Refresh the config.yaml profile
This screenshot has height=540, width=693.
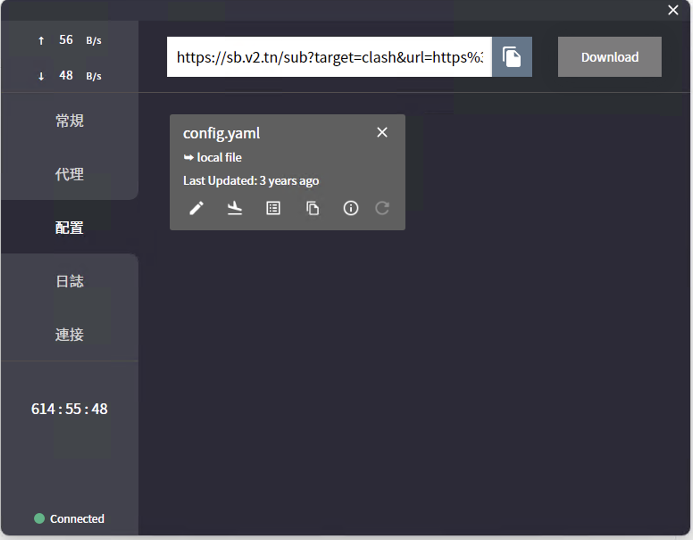point(382,208)
